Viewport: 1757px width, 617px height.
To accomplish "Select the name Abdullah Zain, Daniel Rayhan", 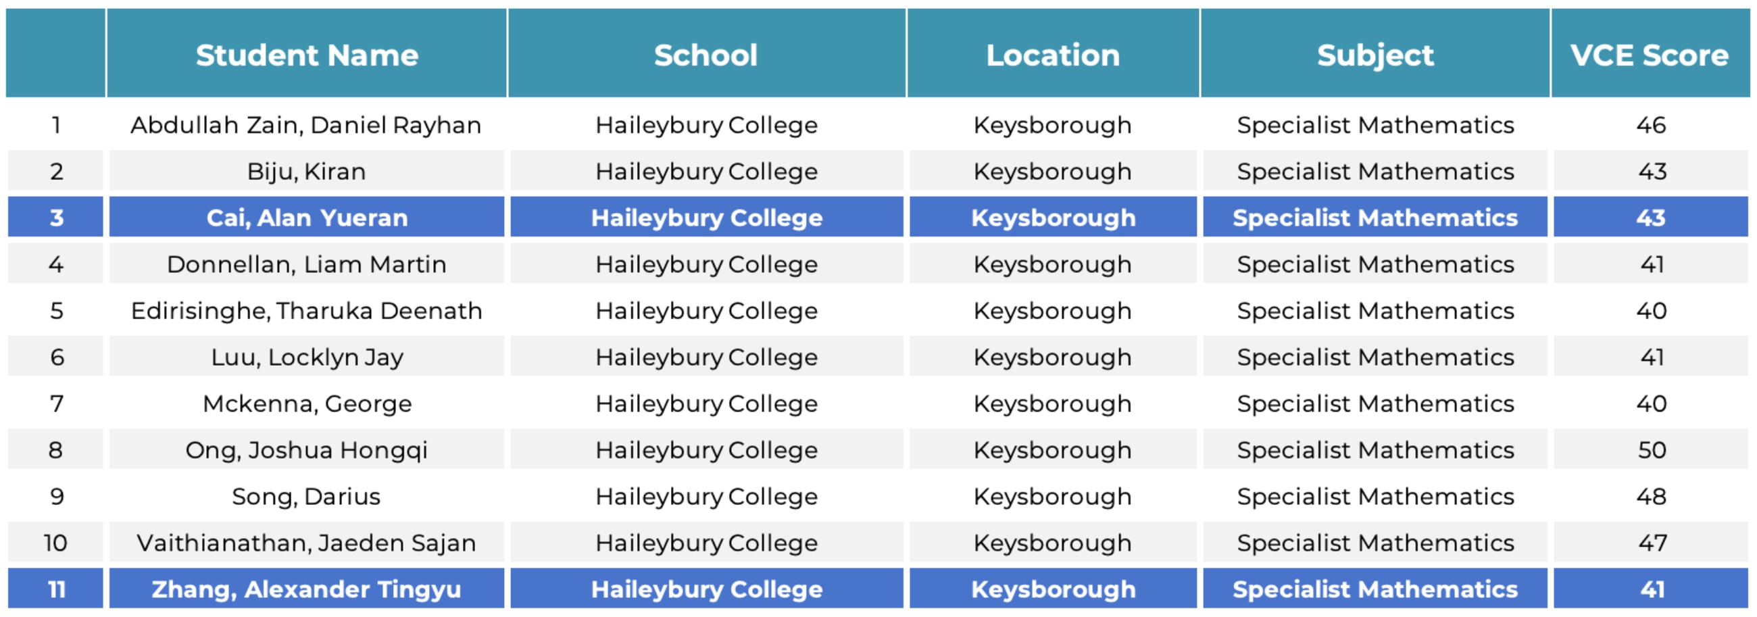I will point(306,125).
